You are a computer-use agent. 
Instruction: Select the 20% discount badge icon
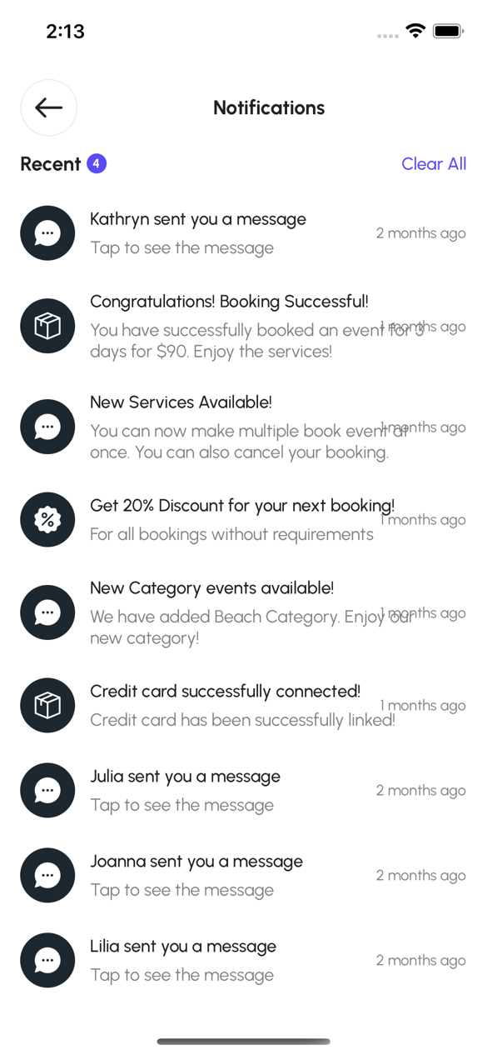click(47, 519)
